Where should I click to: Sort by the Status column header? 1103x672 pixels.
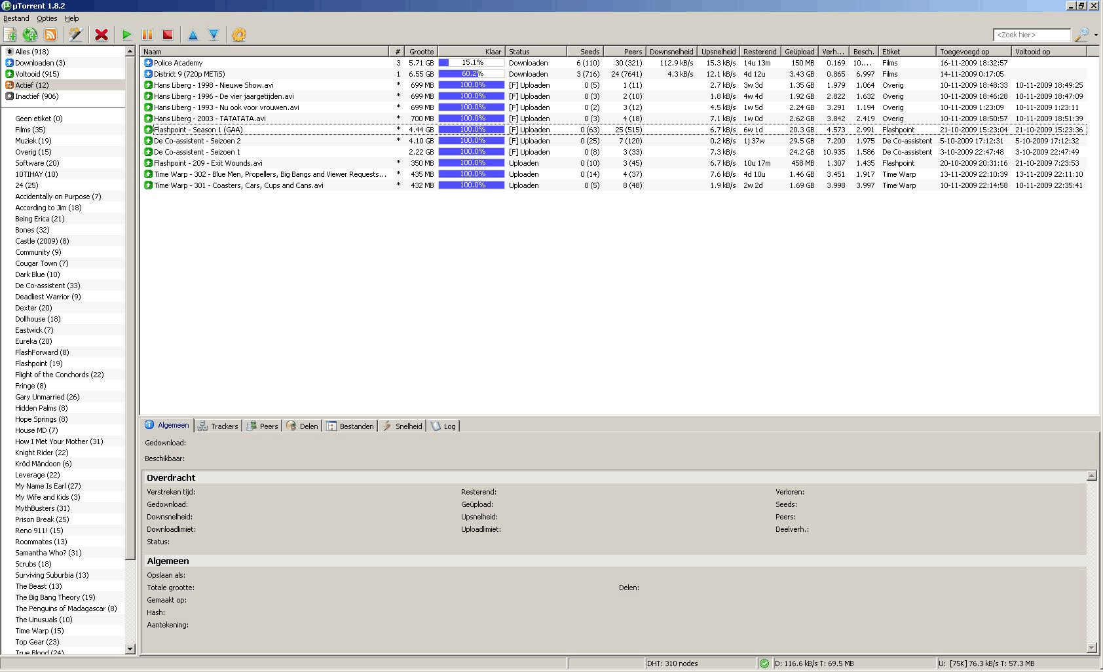point(536,52)
